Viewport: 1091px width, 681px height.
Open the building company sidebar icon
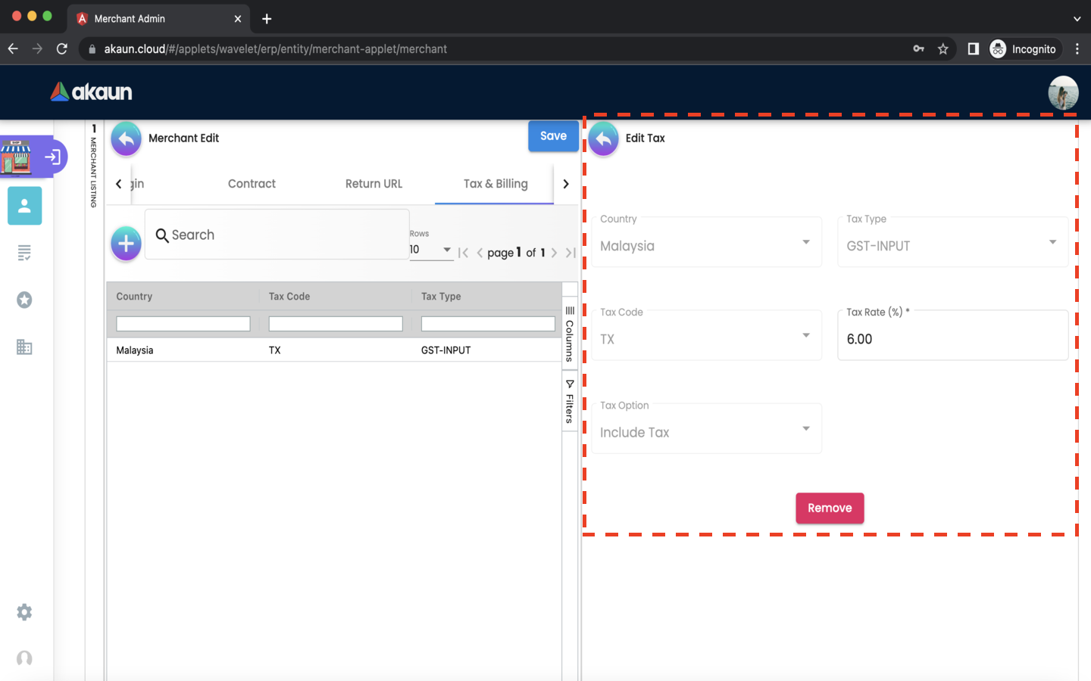point(24,347)
